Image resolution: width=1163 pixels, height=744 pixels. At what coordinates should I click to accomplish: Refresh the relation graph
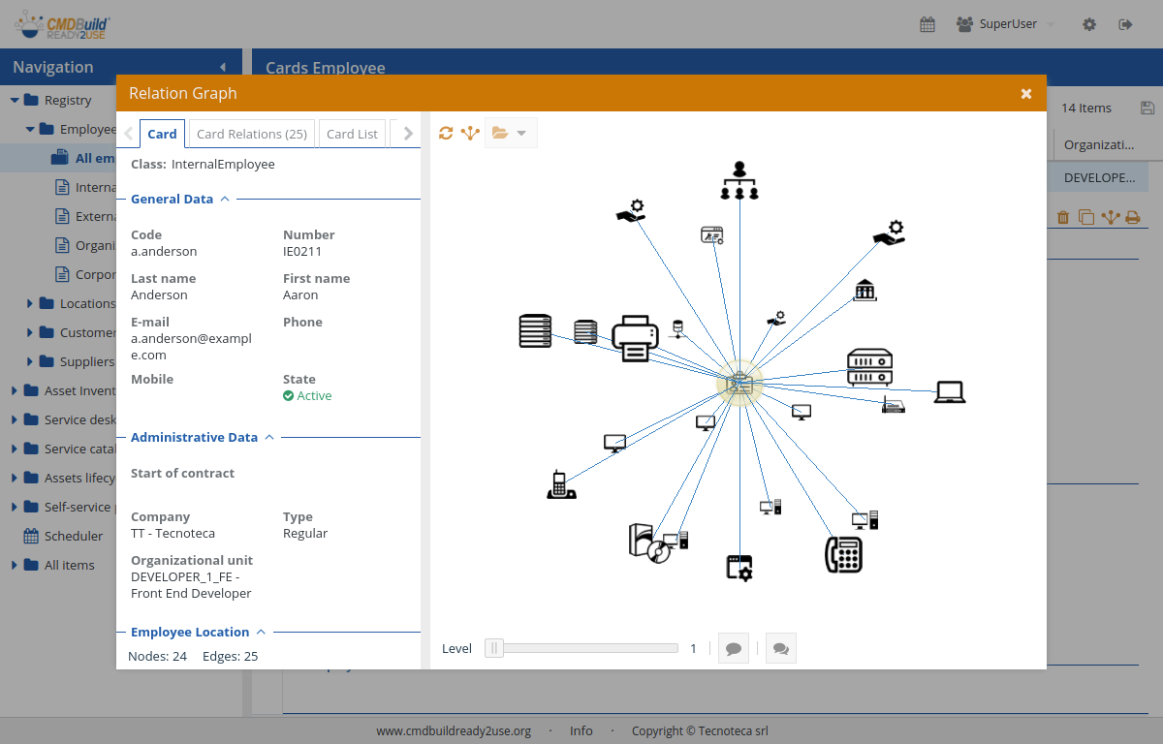pos(446,133)
